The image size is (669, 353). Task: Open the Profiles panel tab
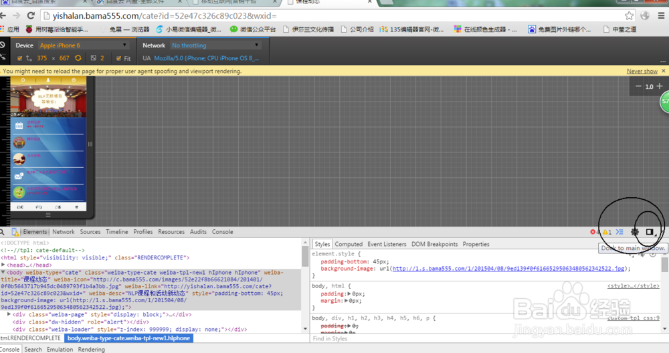click(x=143, y=232)
